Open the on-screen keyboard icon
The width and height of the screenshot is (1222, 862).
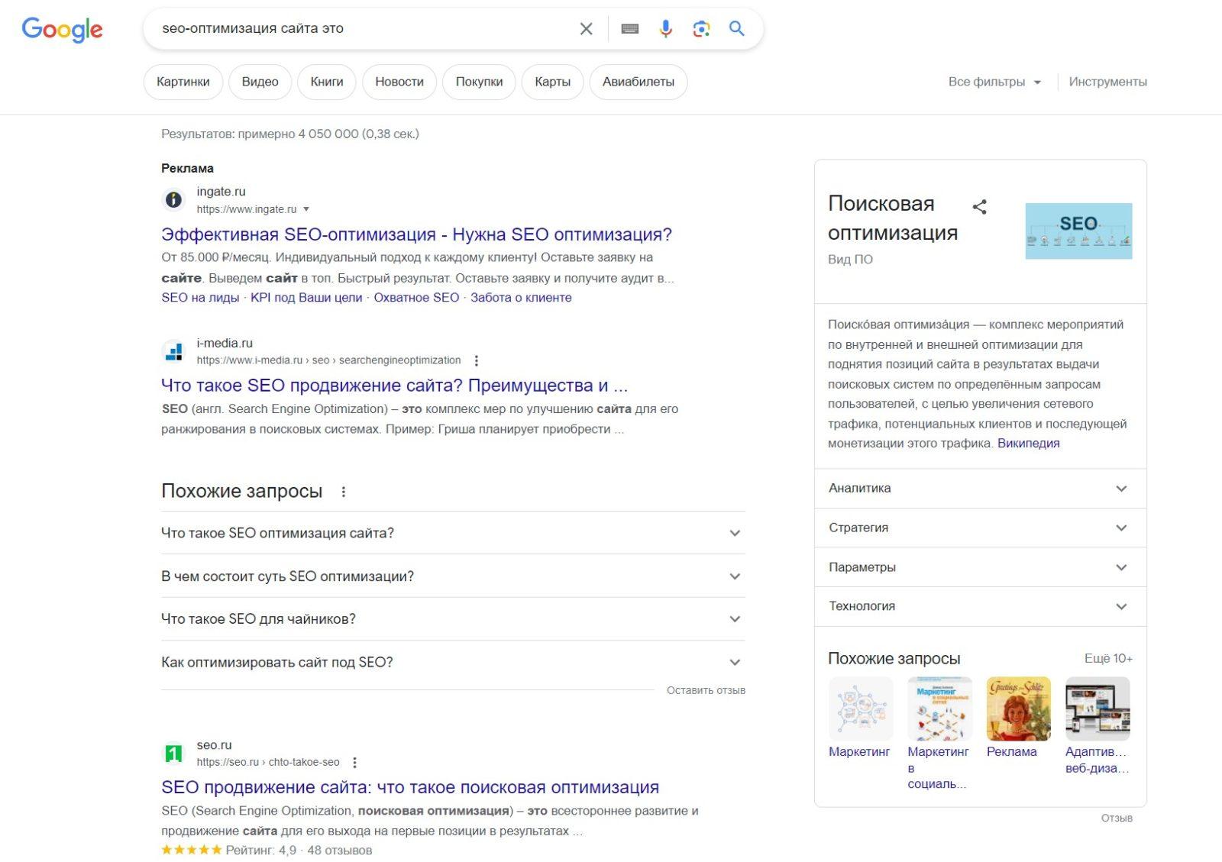pos(629,29)
